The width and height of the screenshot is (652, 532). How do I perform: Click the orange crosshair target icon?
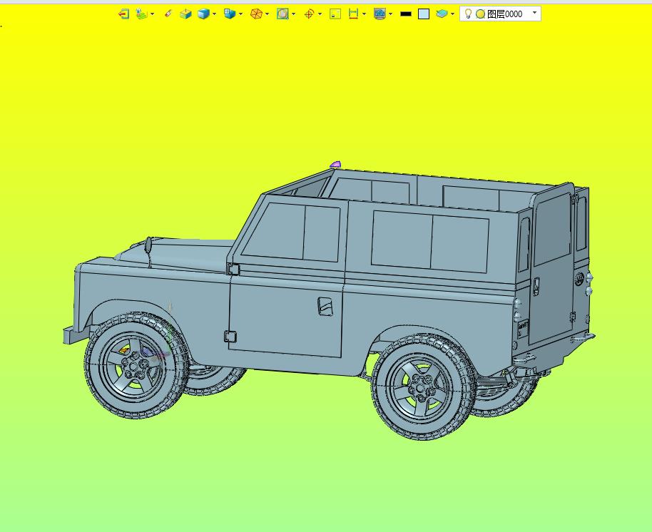pos(309,14)
